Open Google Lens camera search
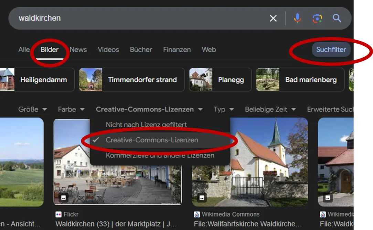The height and width of the screenshot is (230, 373). click(x=317, y=18)
